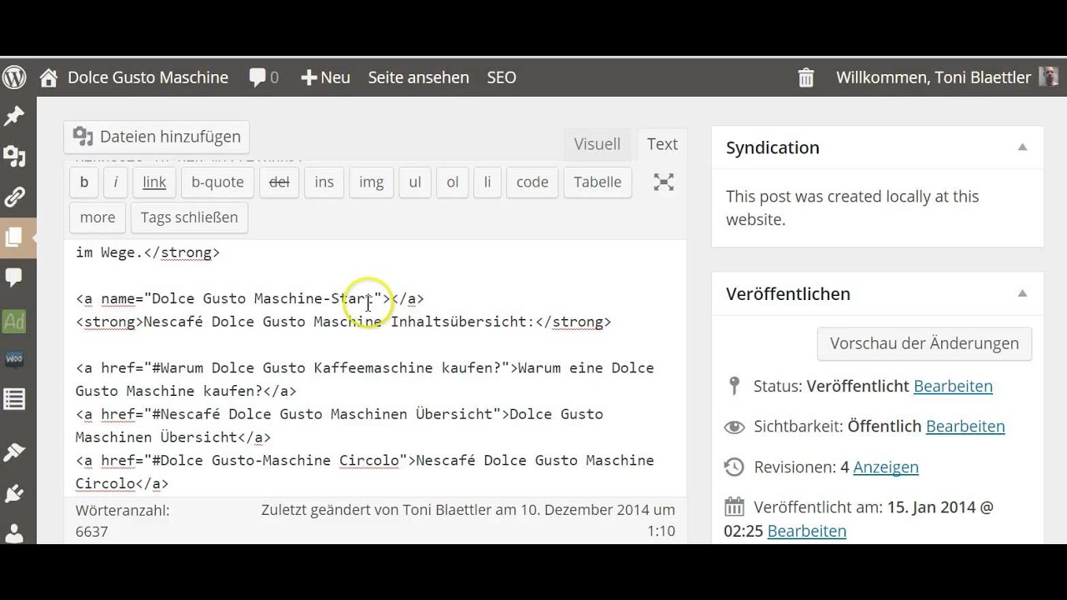The image size is (1067, 600).
Task: Insert code tag button
Action: [x=532, y=182]
